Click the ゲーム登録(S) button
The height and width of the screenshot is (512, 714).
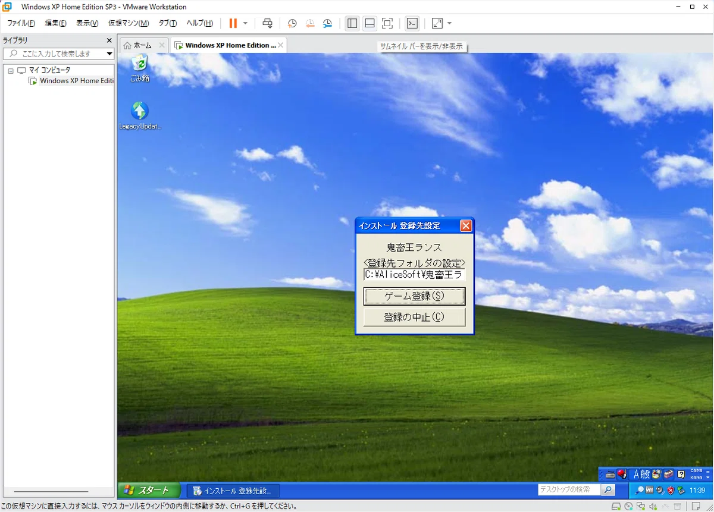[x=414, y=296]
